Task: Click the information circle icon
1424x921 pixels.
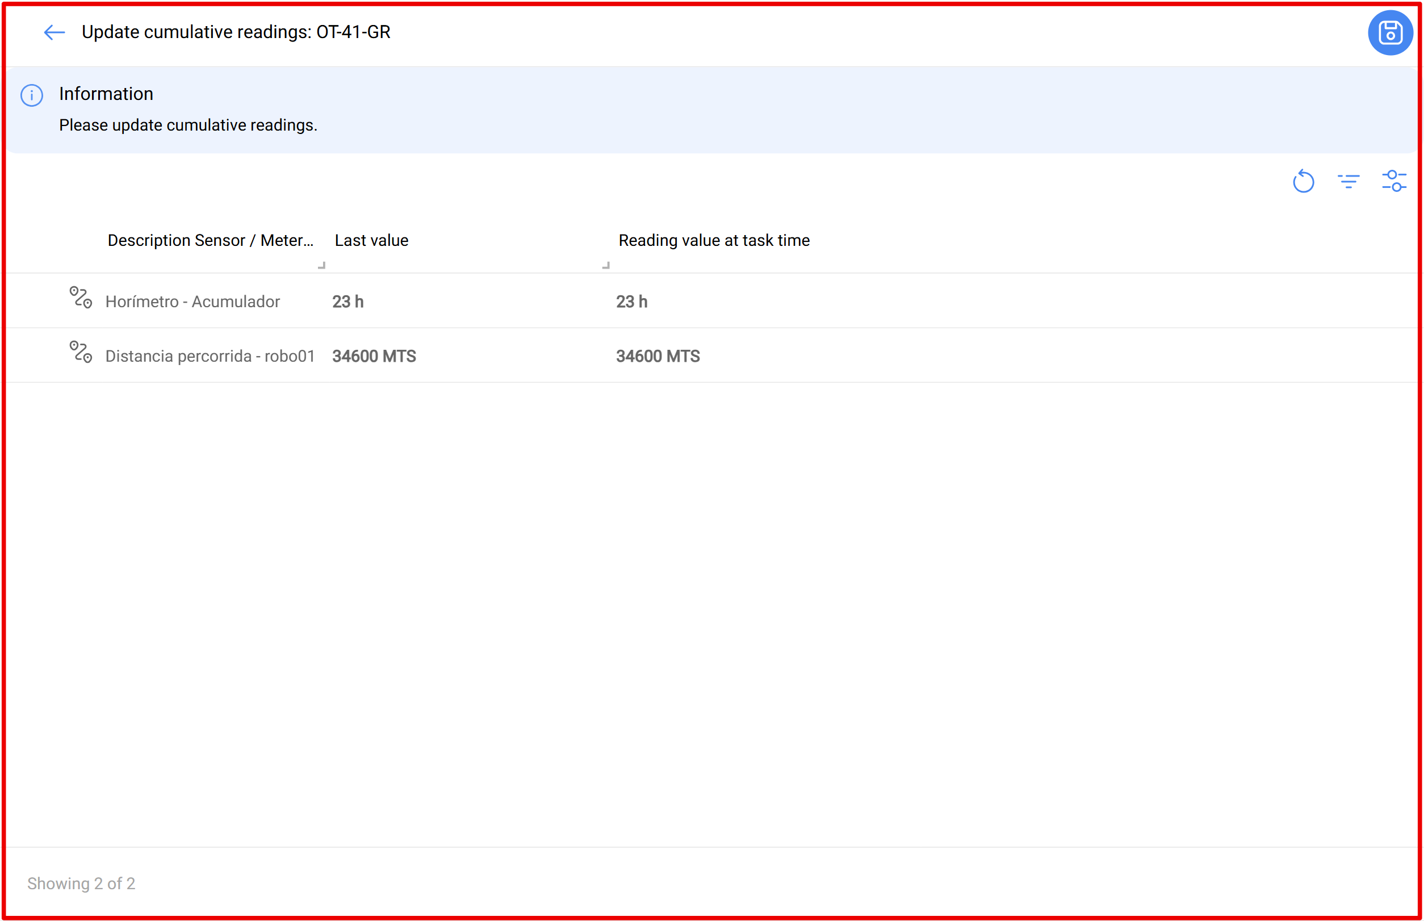Action: pyautogui.click(x=32, y=95)
